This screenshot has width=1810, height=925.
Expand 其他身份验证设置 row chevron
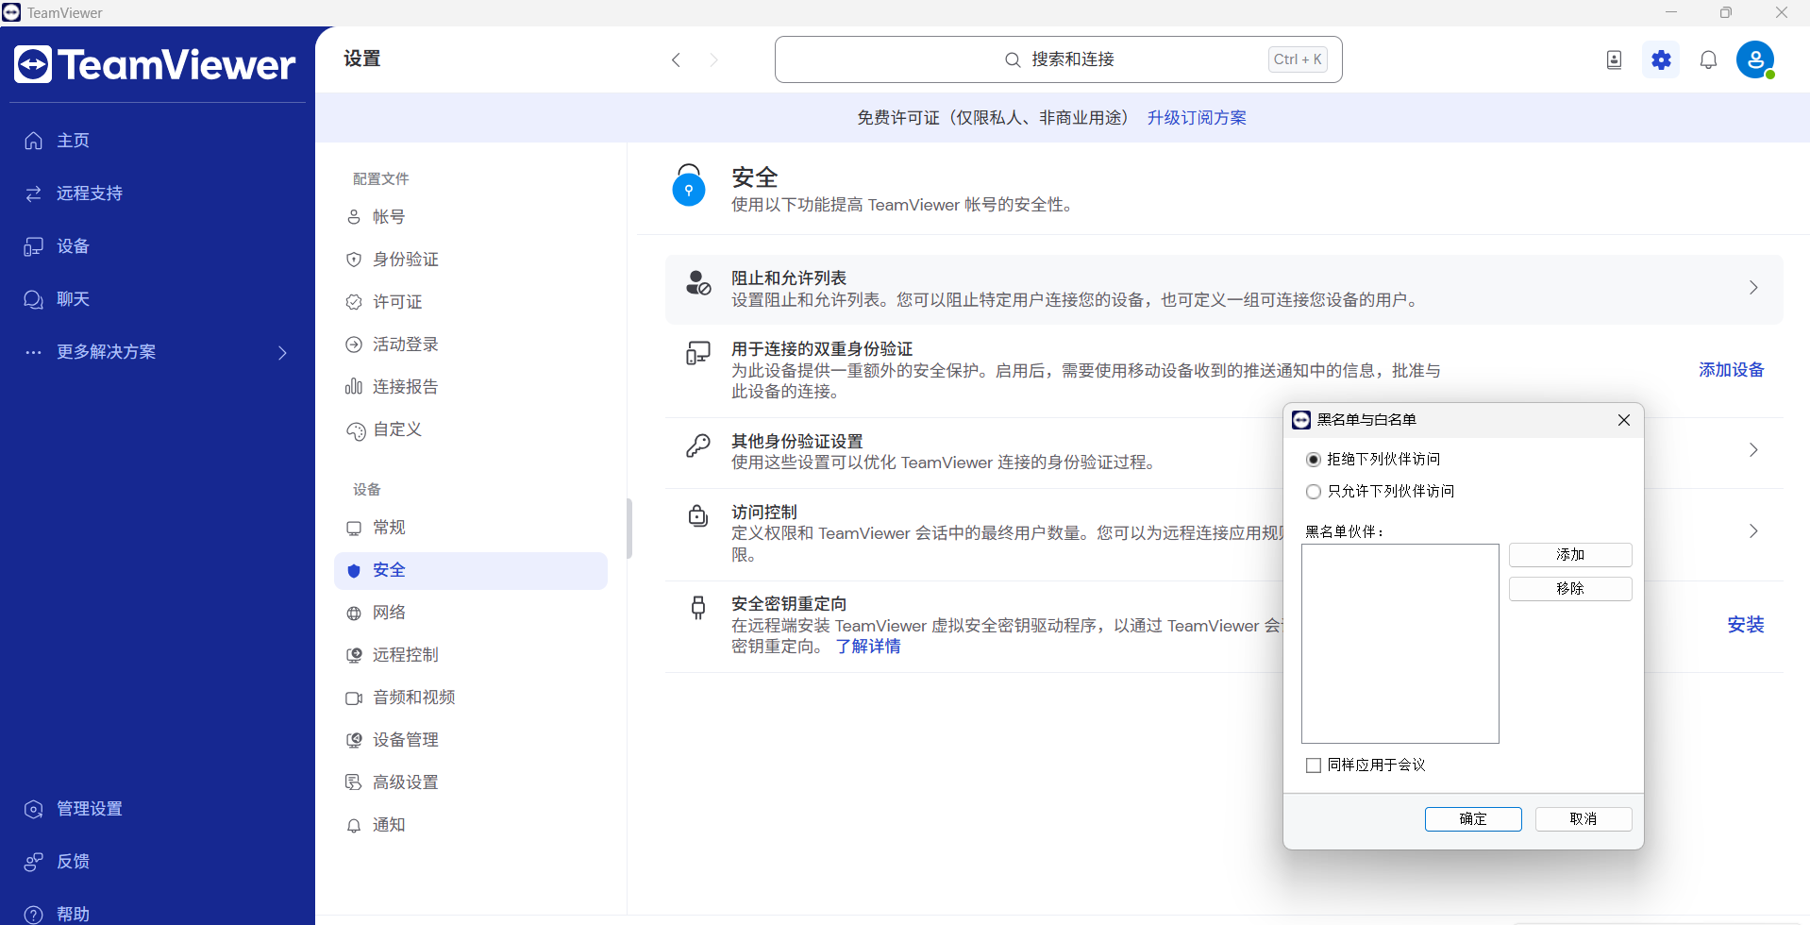[1753, 450]
